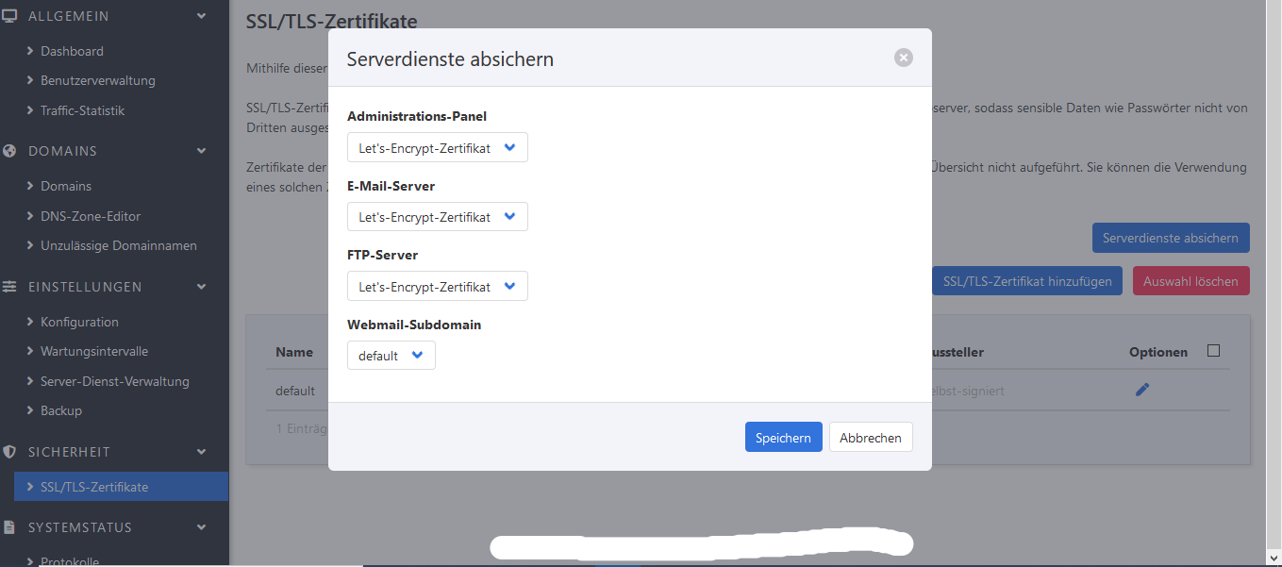
Task: Collapse the Einstellungen section chevron
Action: pyautogui.click(x=201, y=287)
